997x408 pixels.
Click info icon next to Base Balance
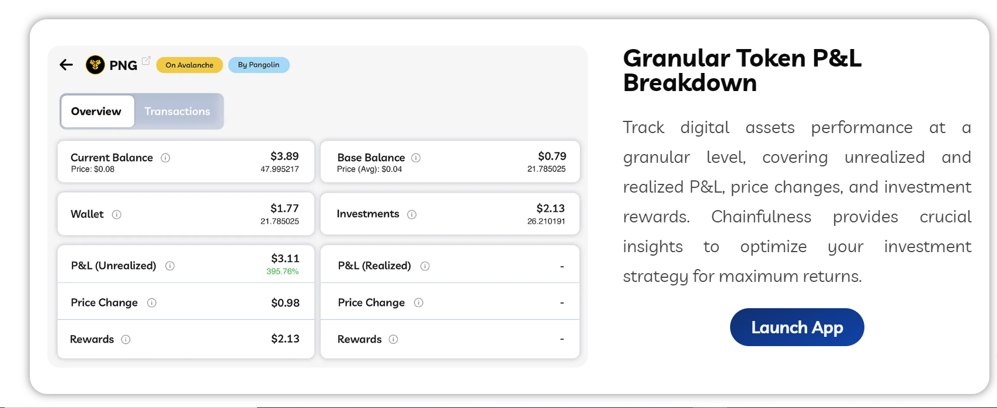point(416,158)
